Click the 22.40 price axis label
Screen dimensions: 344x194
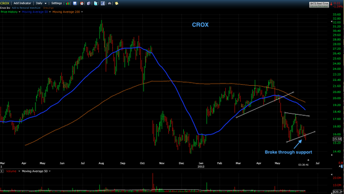(336, 80)
